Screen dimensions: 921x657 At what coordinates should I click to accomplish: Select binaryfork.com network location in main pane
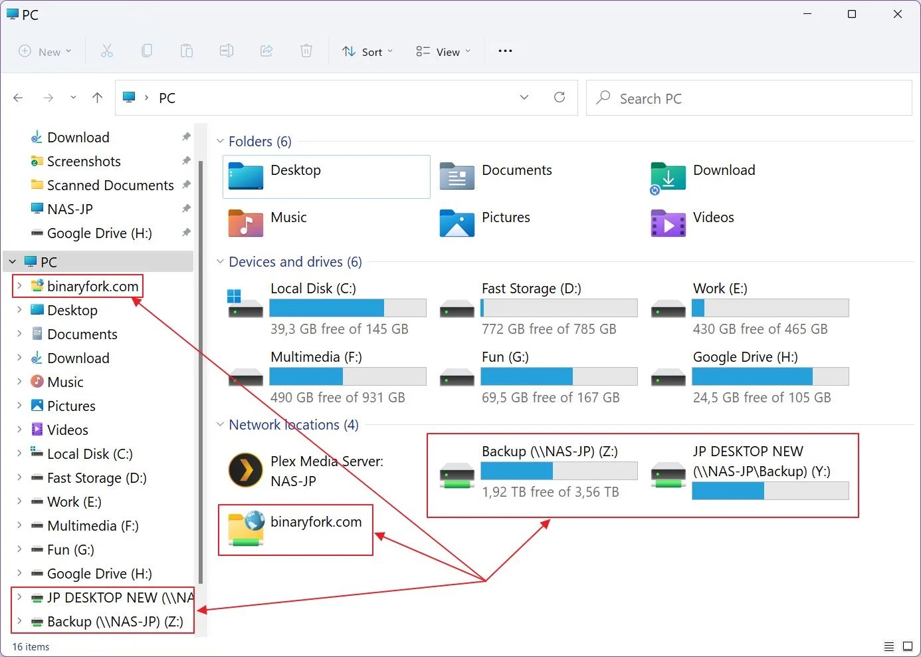click(295, 529)
